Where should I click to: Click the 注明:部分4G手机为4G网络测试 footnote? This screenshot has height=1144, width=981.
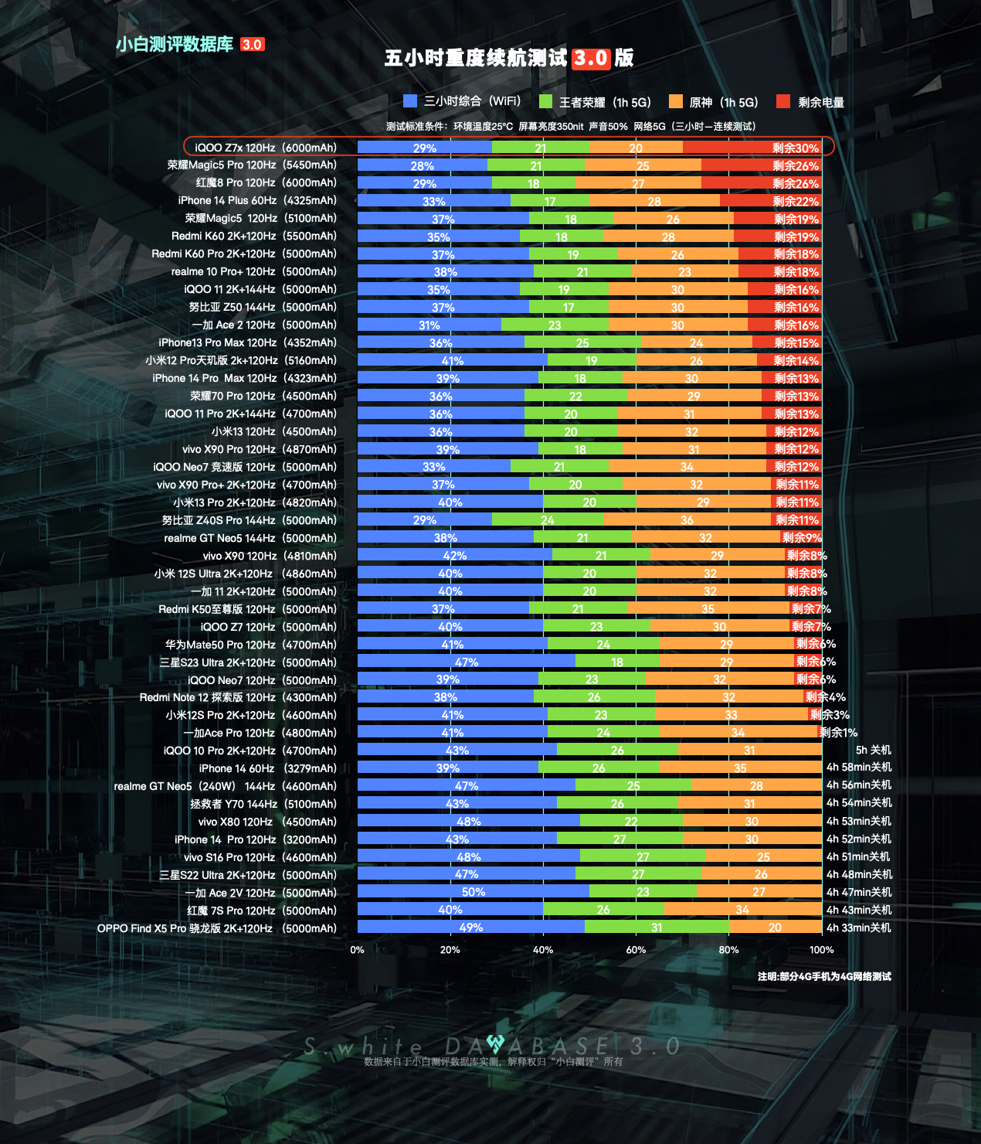tap(824, 976)
